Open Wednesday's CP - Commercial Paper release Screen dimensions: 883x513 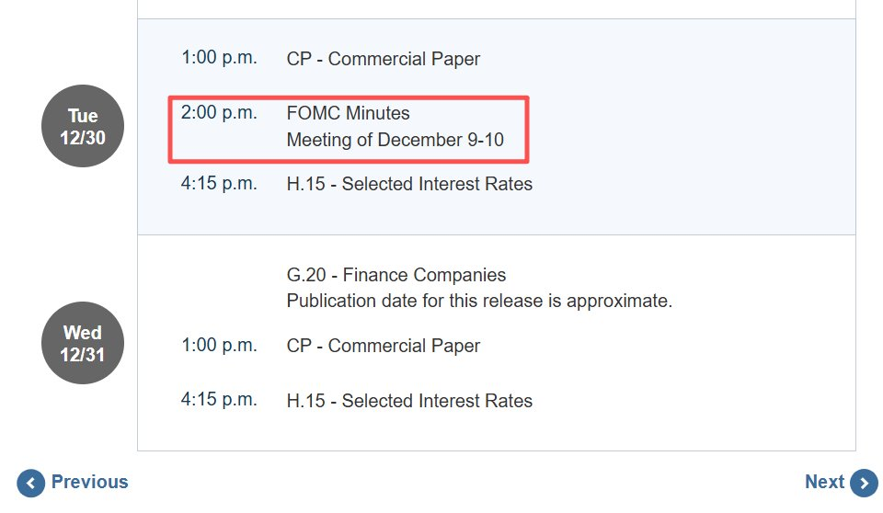click(383, 346)
